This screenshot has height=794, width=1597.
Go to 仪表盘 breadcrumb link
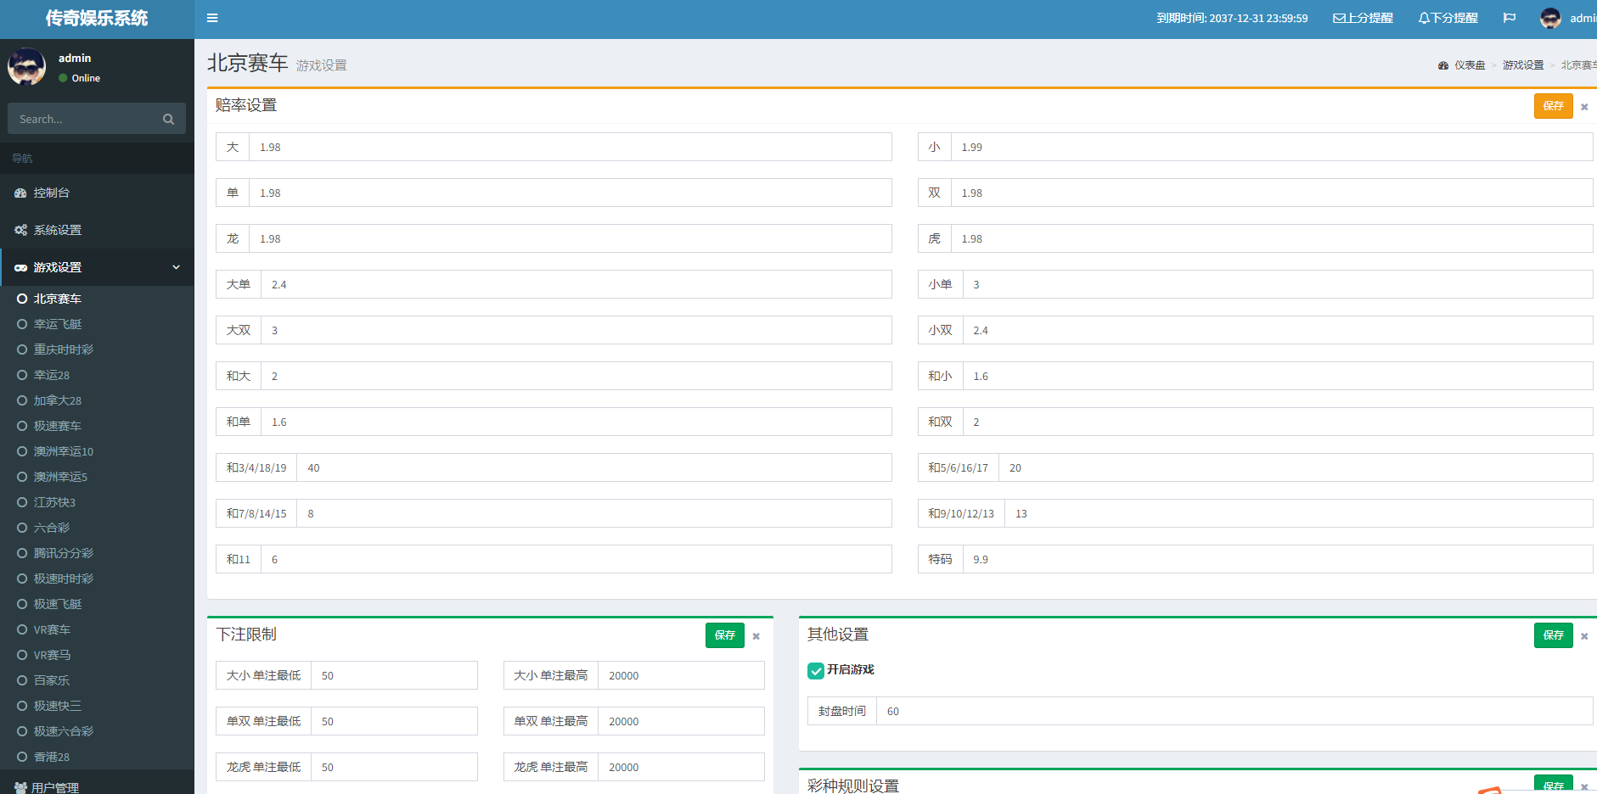(x=1469, y=65)
